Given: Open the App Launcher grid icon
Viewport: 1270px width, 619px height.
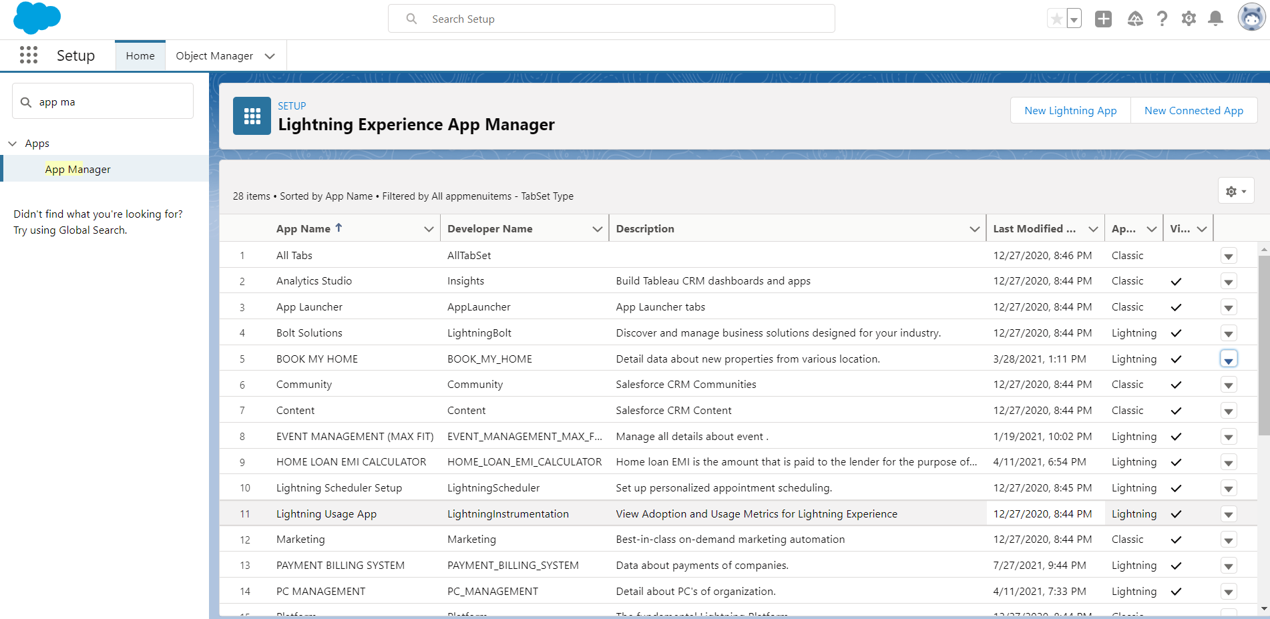Looking at the screenshot, I should tap(29, 55).
